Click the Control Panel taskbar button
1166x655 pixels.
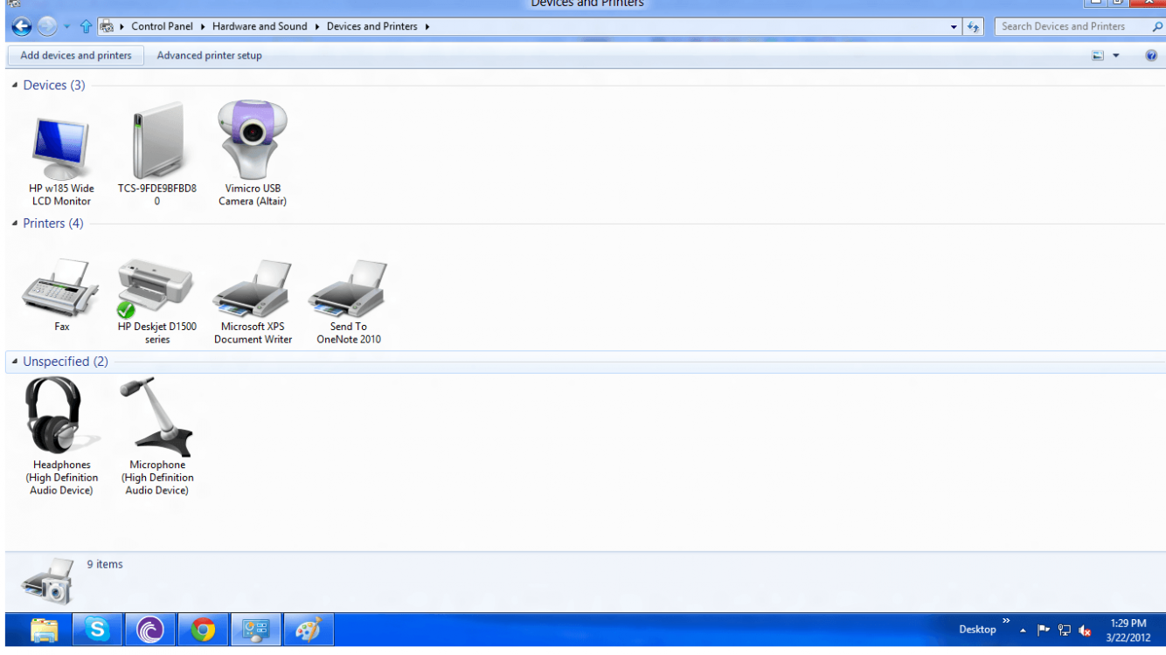pos(256,630)
